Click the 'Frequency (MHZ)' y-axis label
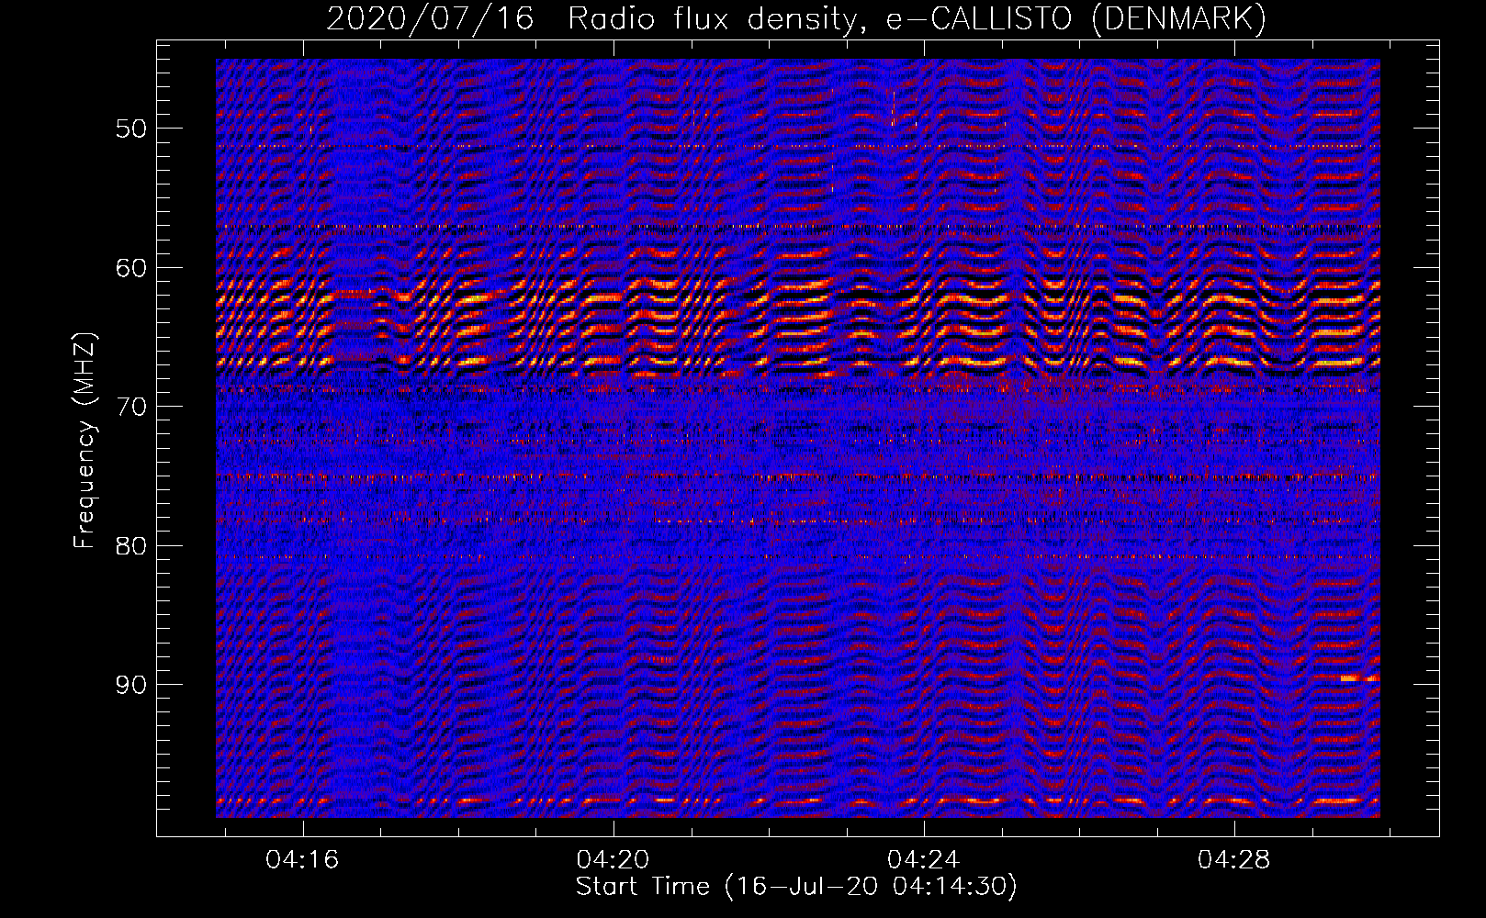 point(84,441)
